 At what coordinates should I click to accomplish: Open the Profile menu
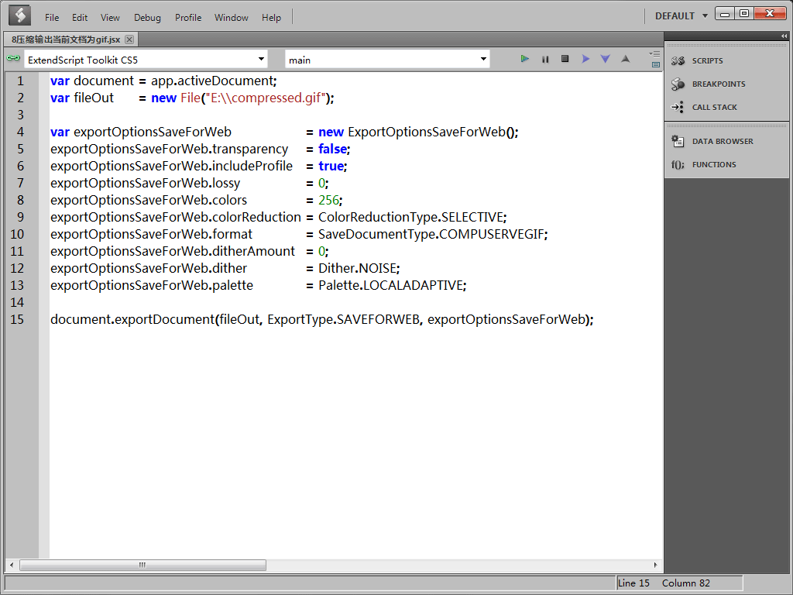coord(188,18)
